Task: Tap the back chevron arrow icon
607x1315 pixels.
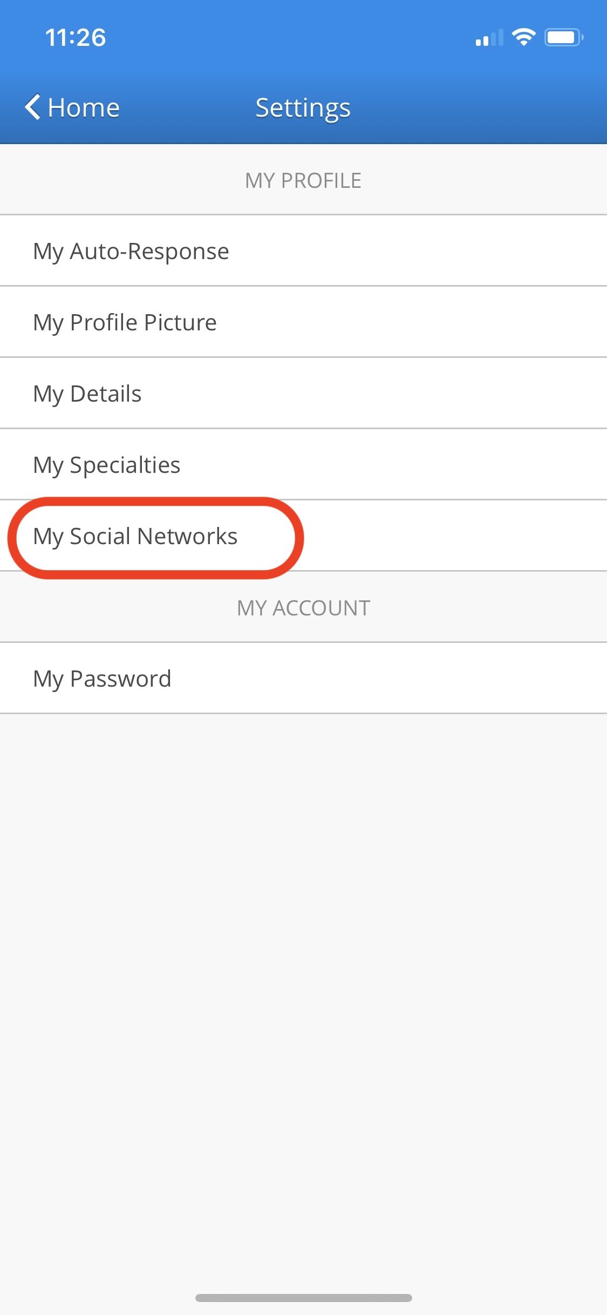Action: (x=32, y=107)
